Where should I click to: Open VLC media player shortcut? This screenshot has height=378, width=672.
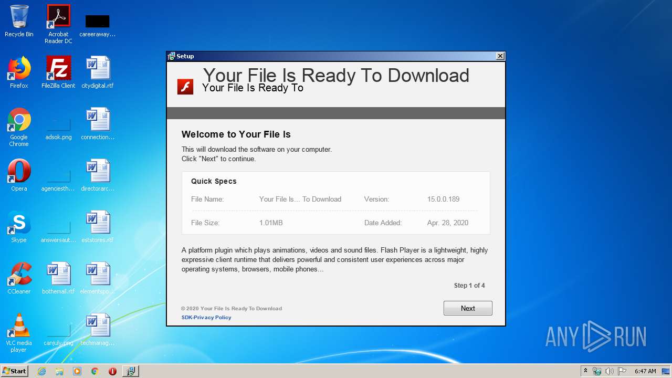click(19, 333)
